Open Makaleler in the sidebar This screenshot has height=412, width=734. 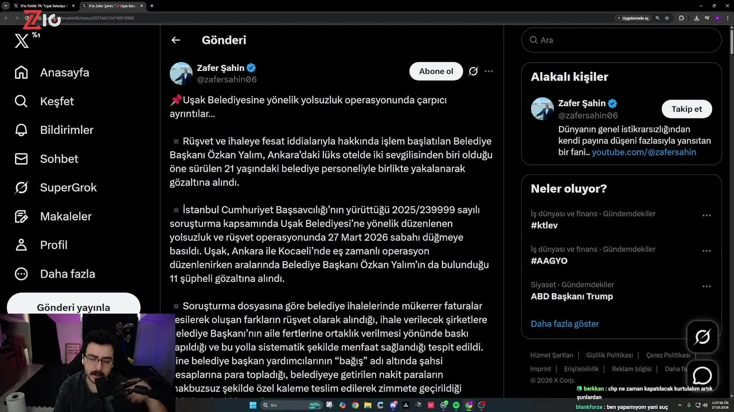[53, 216]
